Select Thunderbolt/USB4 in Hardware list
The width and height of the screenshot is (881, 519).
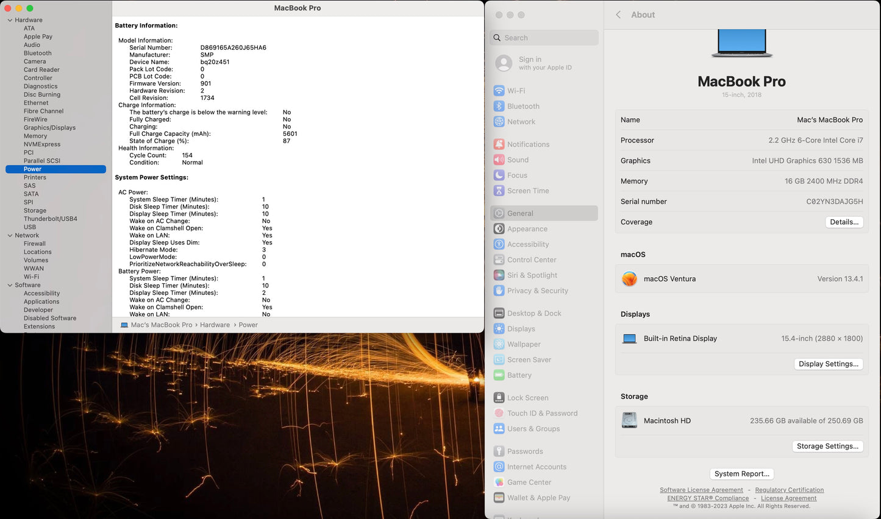pos(50,219)
